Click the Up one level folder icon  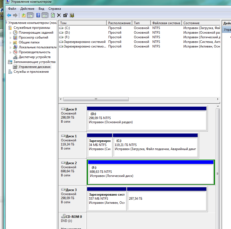click(24, 15)
